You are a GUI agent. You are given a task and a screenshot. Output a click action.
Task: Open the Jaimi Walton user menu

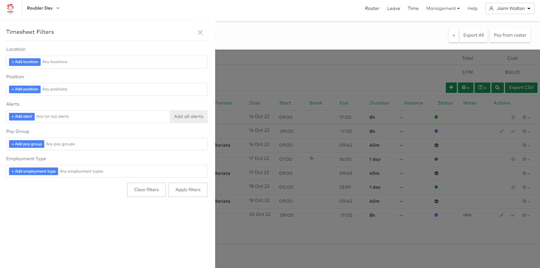point(510,8)
